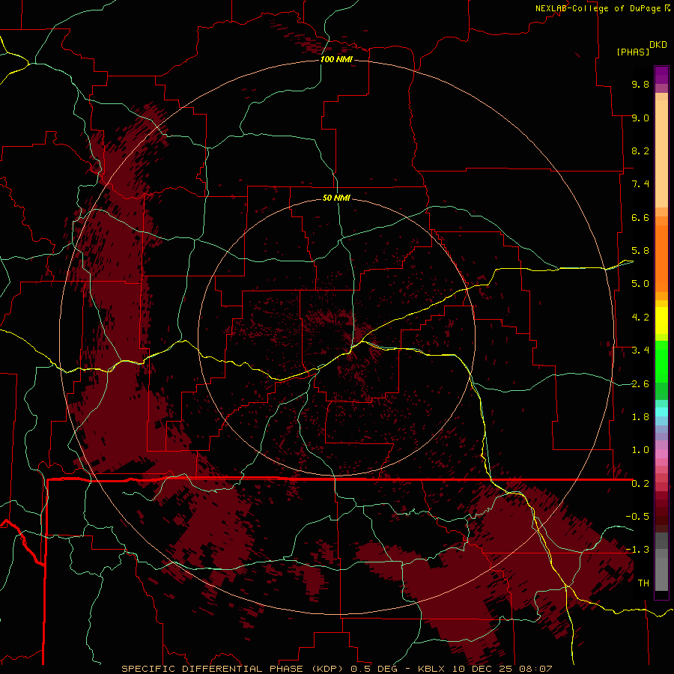Click the 1.0 value on the legend
This screenshot has width=674, height=674.
click(640, 450)
